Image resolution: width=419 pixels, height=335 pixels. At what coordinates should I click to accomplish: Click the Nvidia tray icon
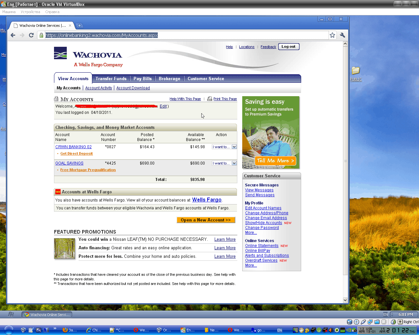[349, 330]
